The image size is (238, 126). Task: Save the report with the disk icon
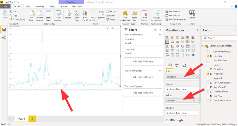(x=7, y=2)
